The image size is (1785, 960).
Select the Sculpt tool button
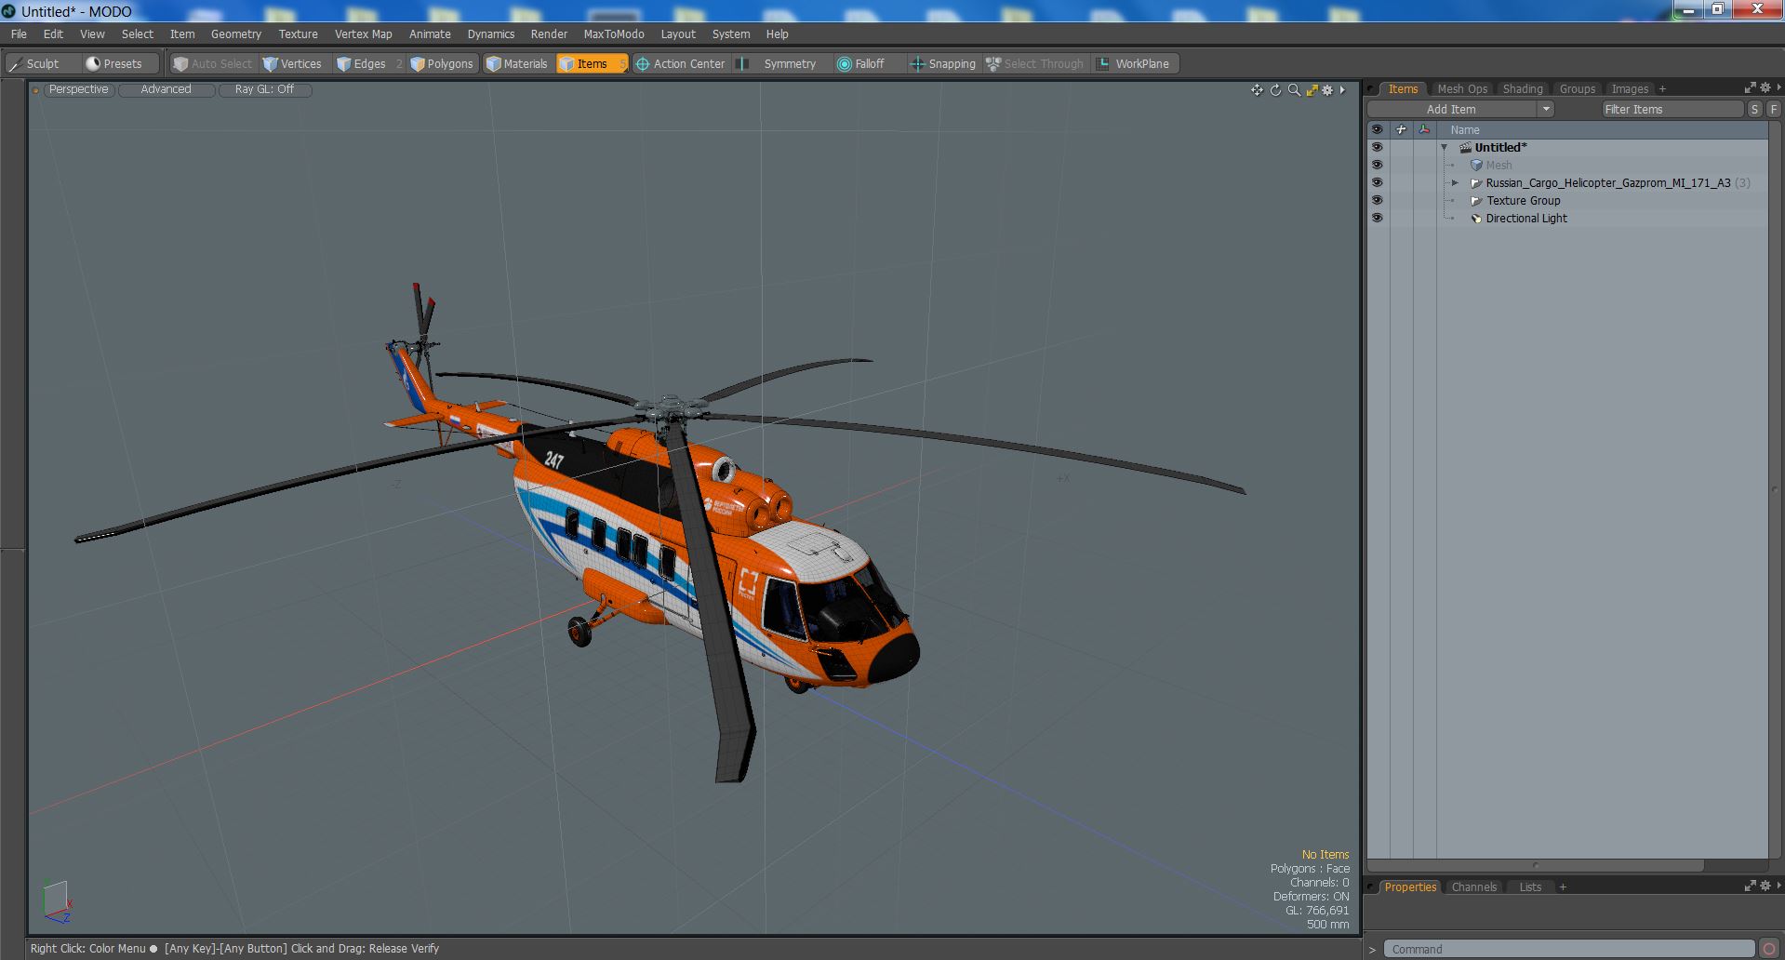(42, 64)
